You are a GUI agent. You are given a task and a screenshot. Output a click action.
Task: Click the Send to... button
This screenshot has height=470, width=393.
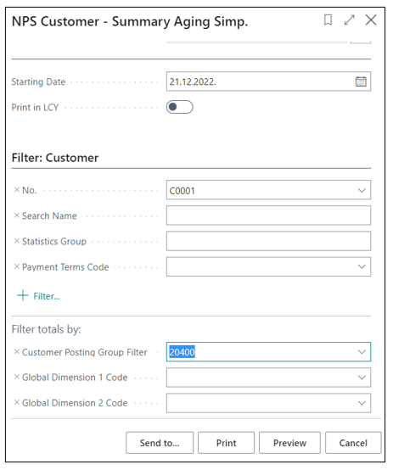(160, 443)
